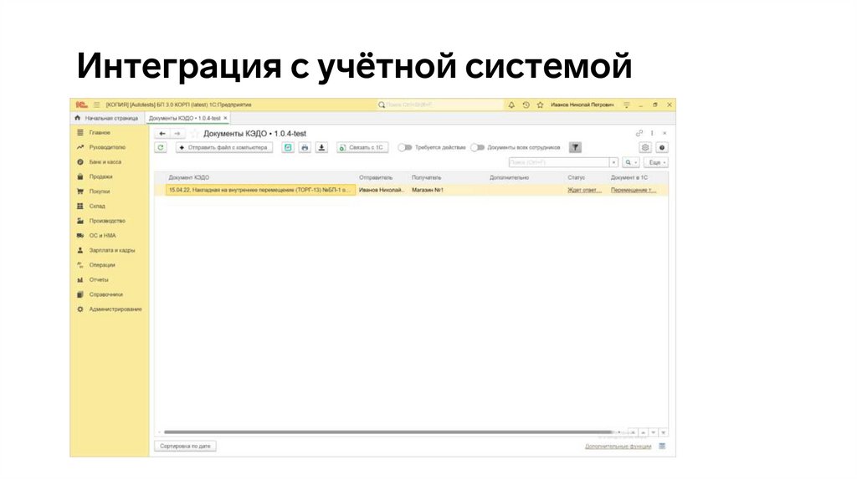Viewport: 857px width, 480px height.
Task: Sort by the Документ в 1С column header
Action: tap(629, 177)
